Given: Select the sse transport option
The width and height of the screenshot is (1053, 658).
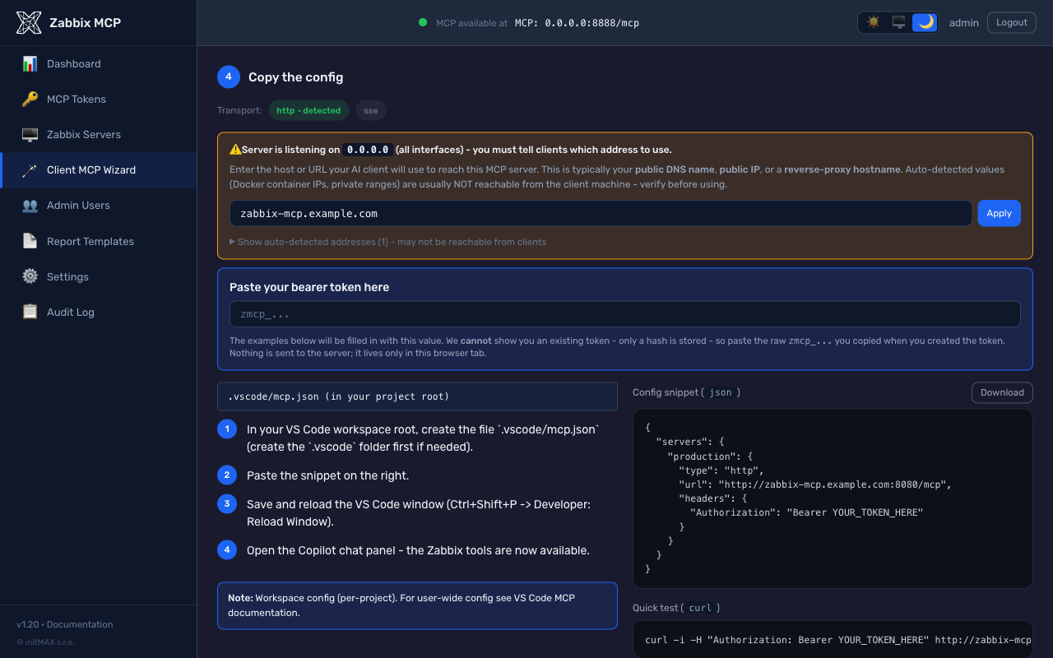Looking at the screenshot, I should [371, 110].
